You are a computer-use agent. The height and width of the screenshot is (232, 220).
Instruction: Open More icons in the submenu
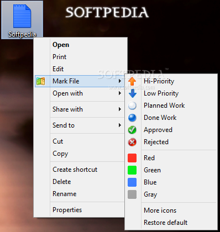(160, 210)
